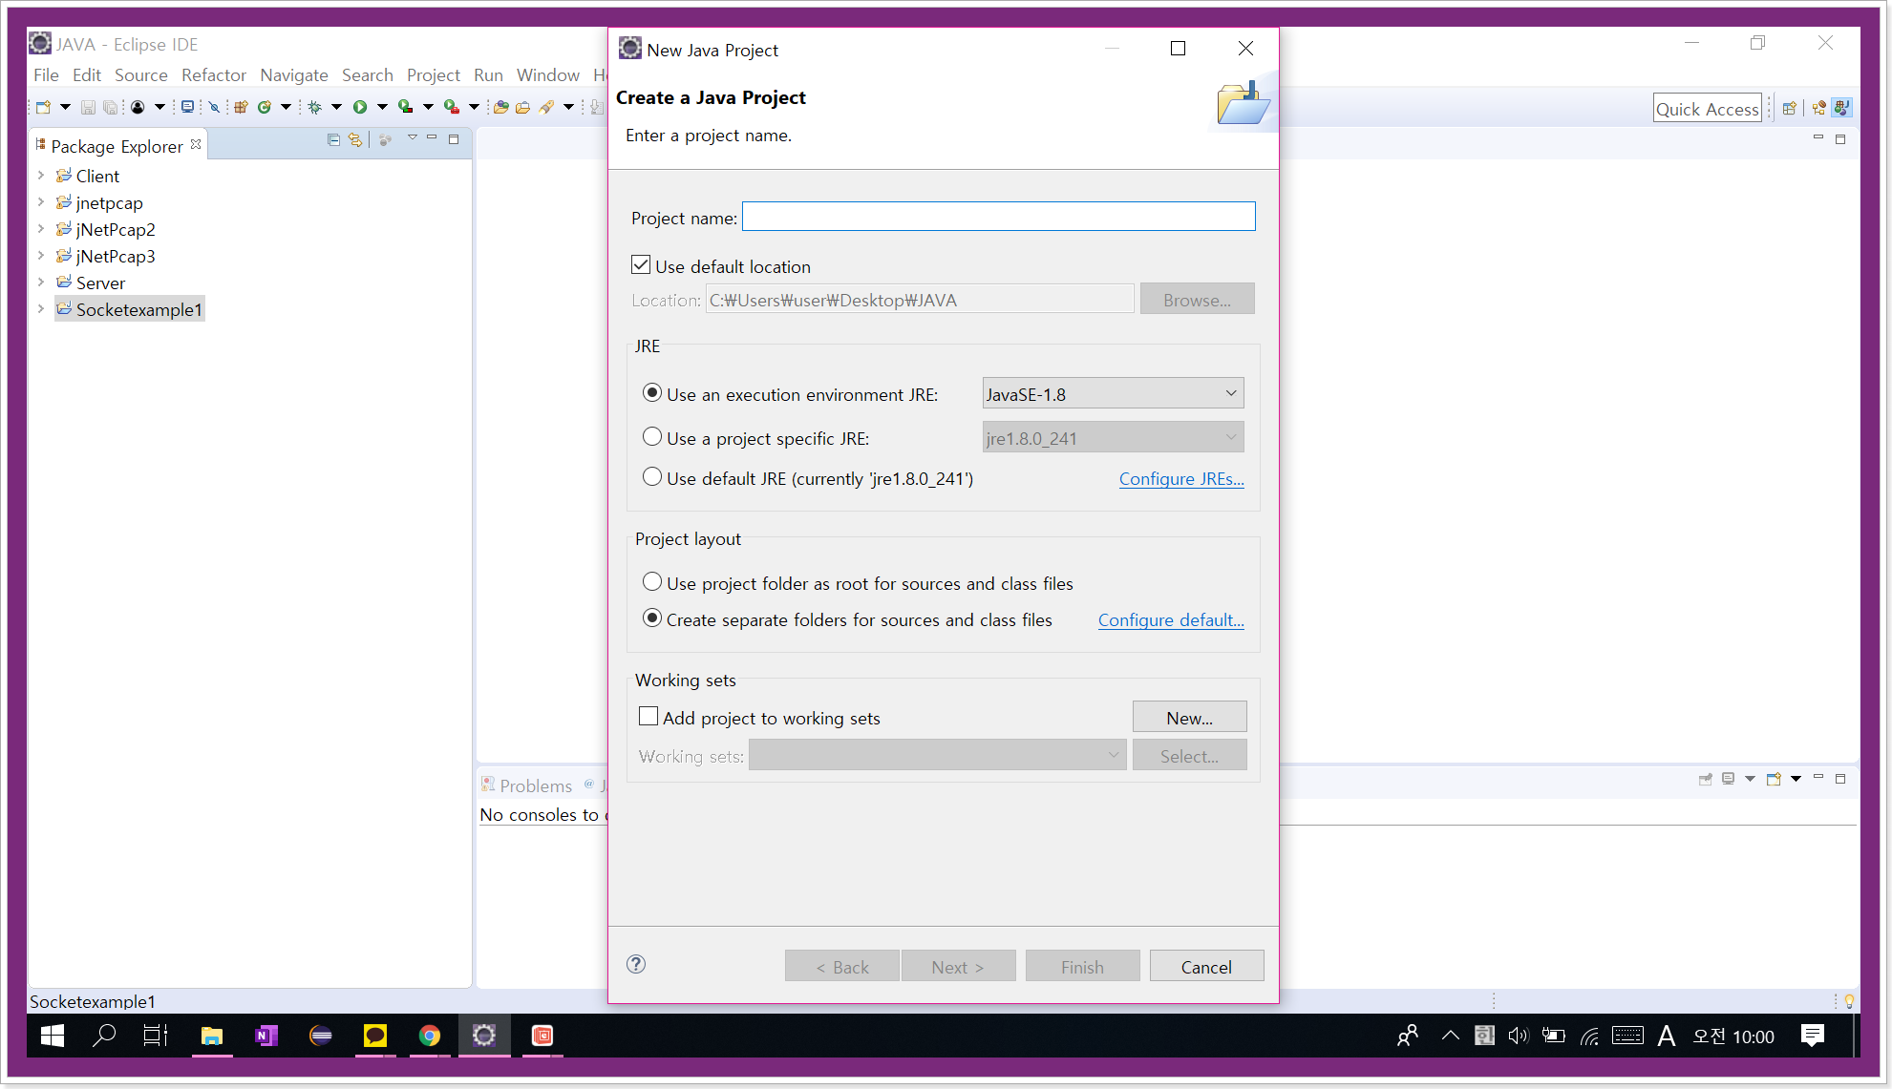The height and width of the screenshot is (1089, 1892).
Task: Click the volume icon in system tray
Action: pos(1519,1036)
